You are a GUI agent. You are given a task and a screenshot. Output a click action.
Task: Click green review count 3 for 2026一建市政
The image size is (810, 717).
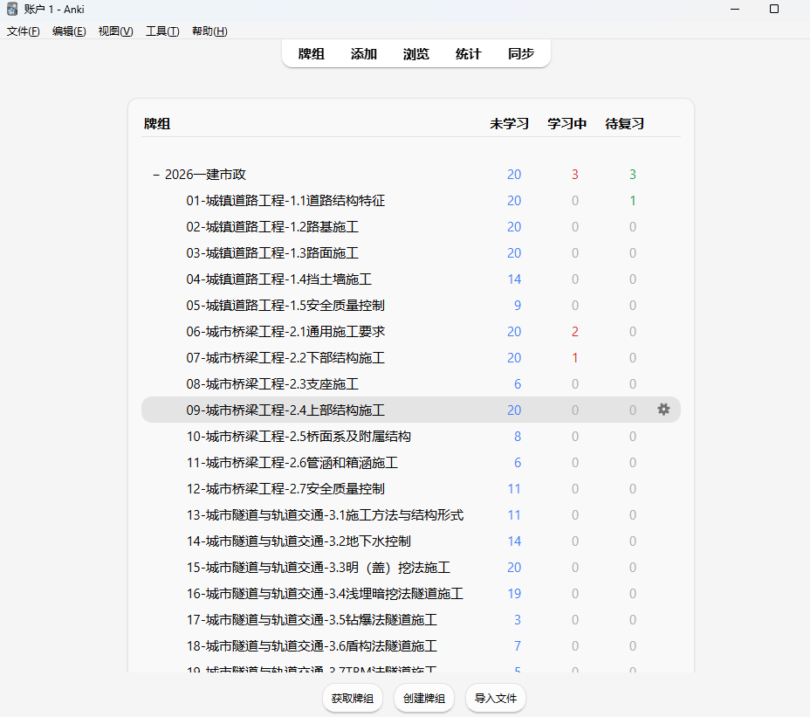[633, 175]
